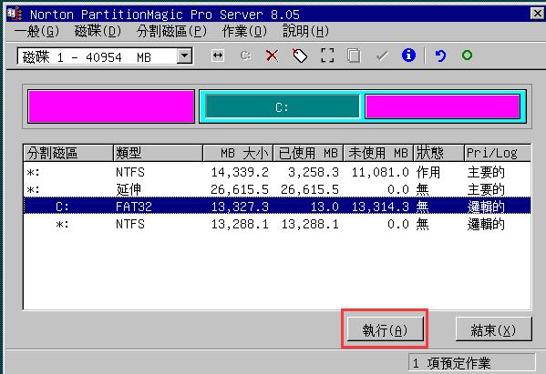Click the 執行(A) button
The image size is (546, 374).
pos(386,329)
